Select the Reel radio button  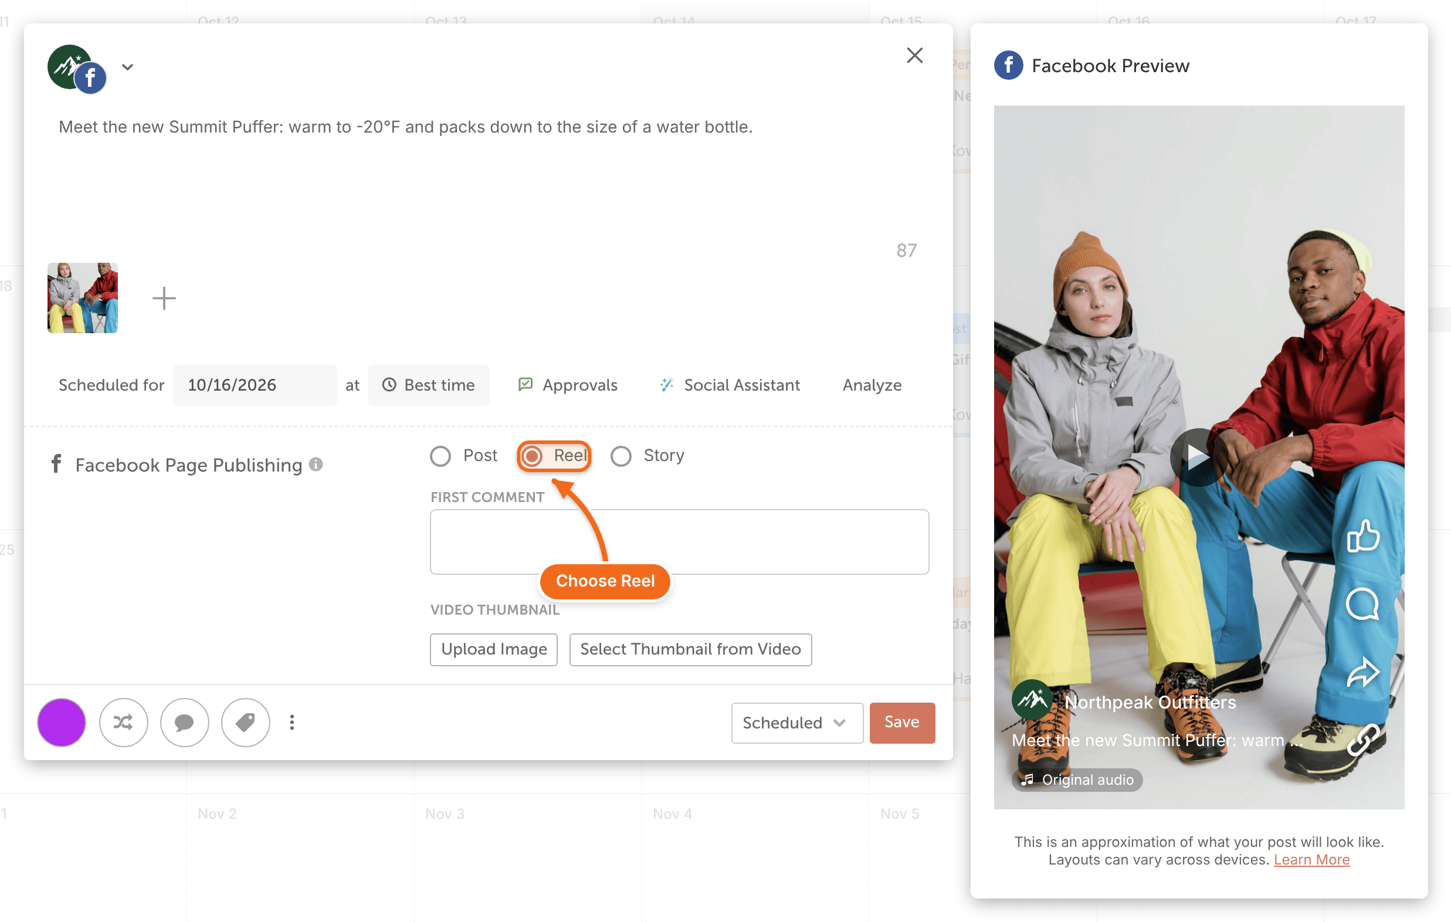coord(532,456)
